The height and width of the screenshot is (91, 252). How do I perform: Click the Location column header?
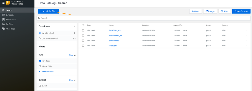pyautogui.click(x=146, y=25)
